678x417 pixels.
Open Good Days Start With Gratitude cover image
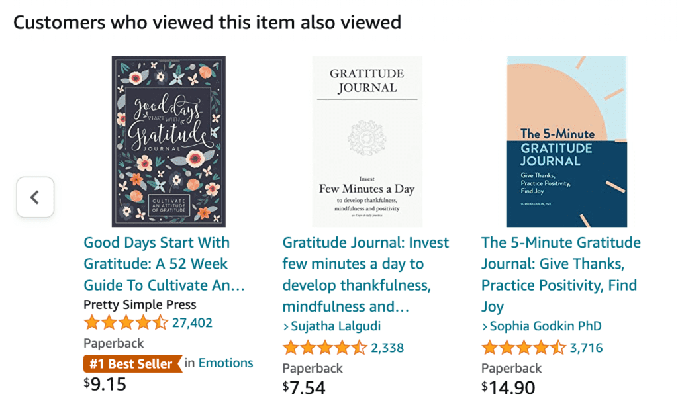169,141
